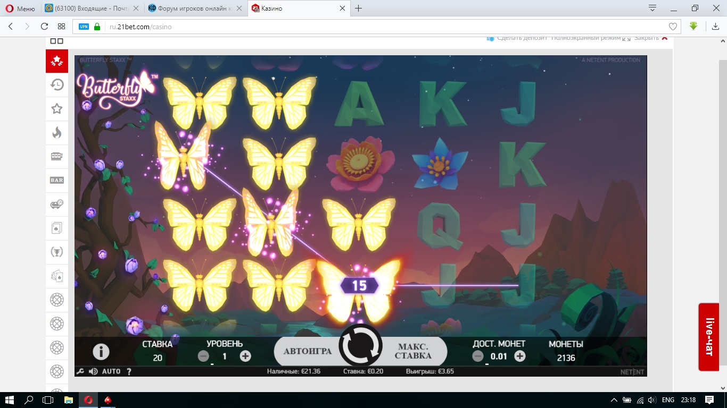Image resolution: width=727 pixels, height=408 pixels.
Task: Open favorites star outline sidebar icon
Action: coord(57,109)
